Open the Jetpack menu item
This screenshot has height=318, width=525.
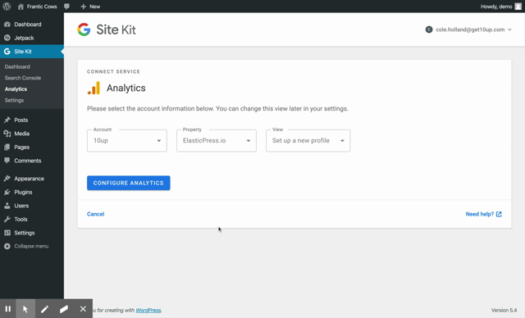[x=24, y=39]
